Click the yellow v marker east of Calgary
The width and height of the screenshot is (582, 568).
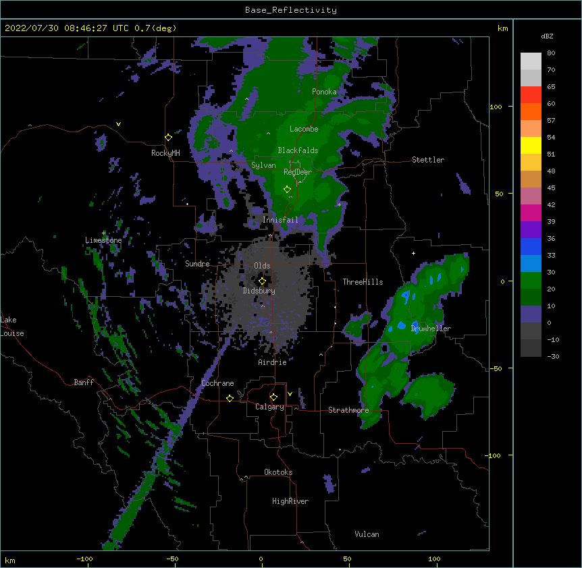[x=290, y=394]
